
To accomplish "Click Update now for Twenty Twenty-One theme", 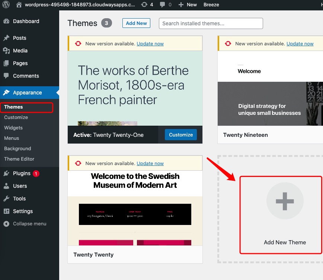I will coord(150,44).
